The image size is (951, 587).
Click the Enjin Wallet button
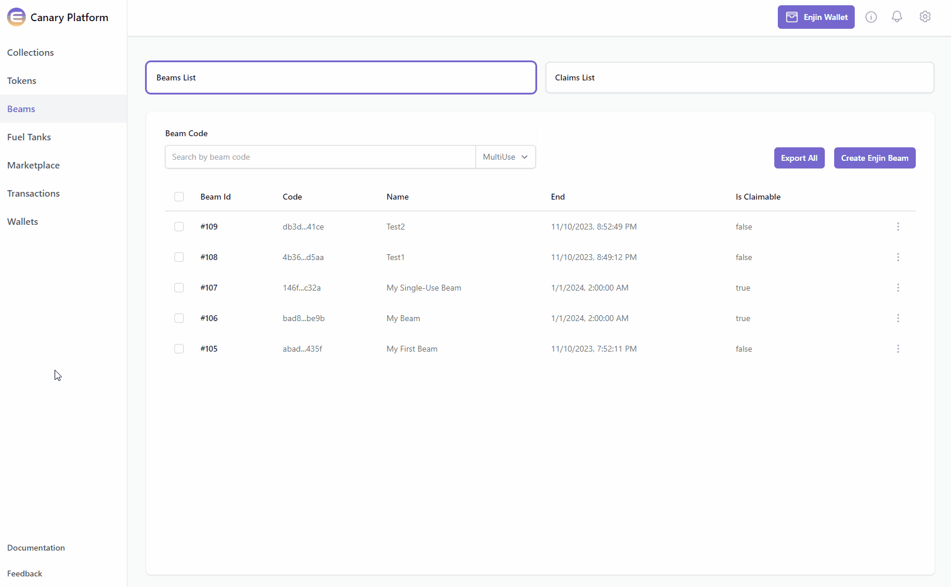(x=816, y=17)
